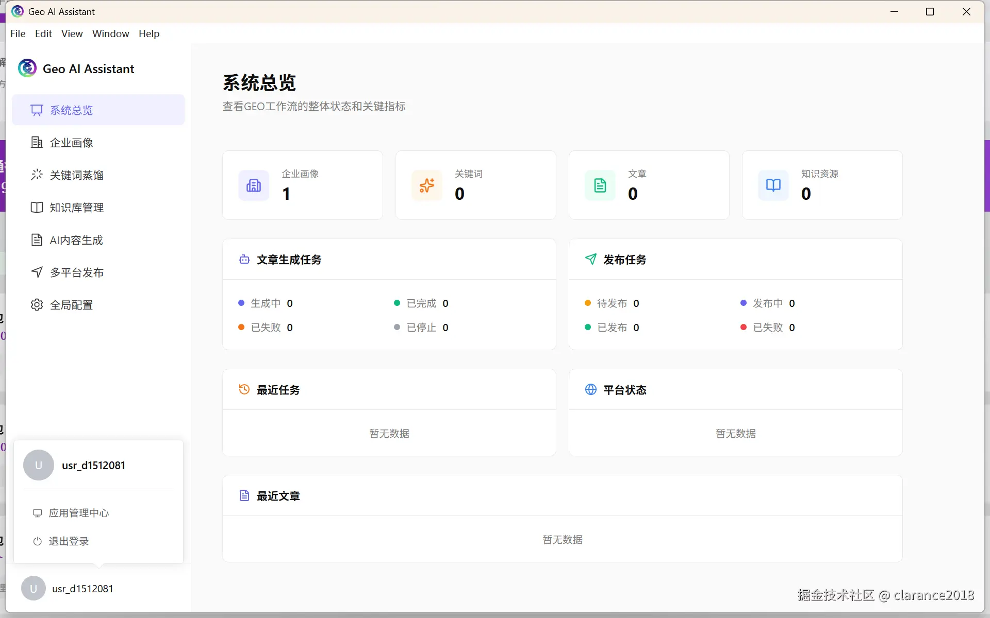Click the usr_d1512081 user avatar
The width and height of the screenshot is (990, 618).
(x=39, y=465)
